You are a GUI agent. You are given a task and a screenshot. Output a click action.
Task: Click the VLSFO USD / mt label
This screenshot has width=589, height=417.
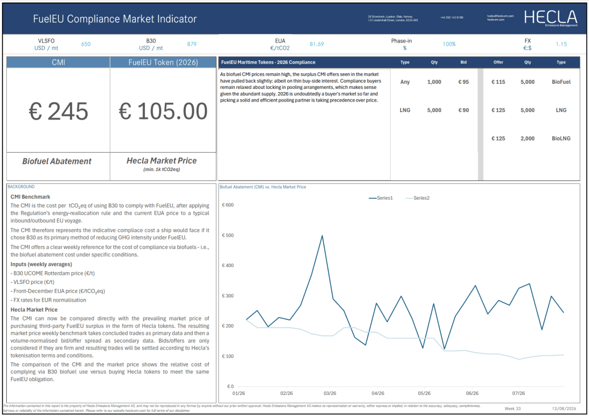point(46,44)
